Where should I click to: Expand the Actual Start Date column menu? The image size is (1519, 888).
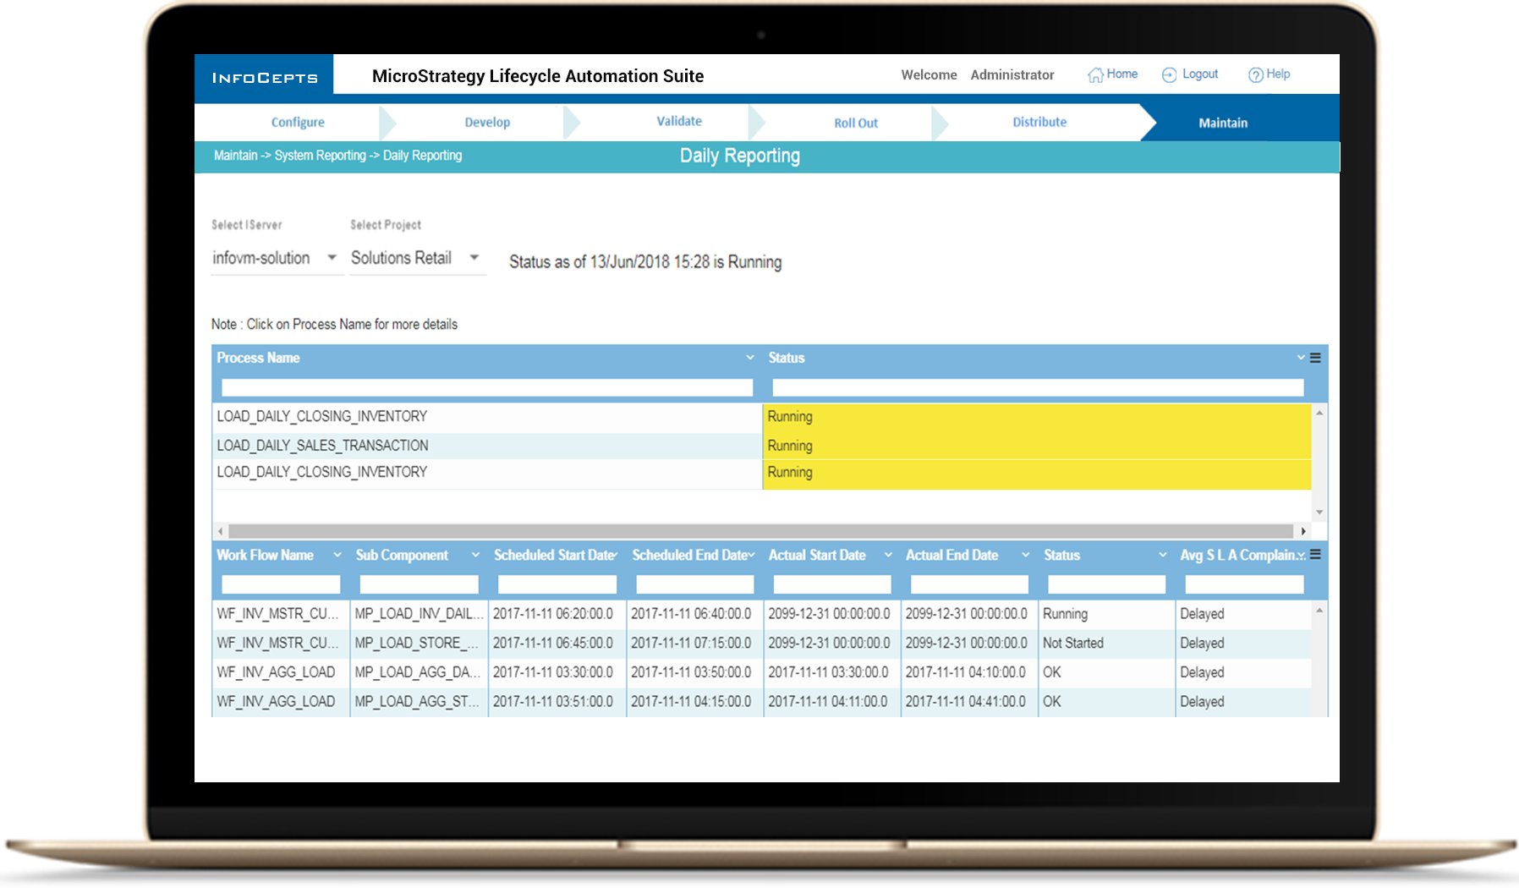point(888,555)
